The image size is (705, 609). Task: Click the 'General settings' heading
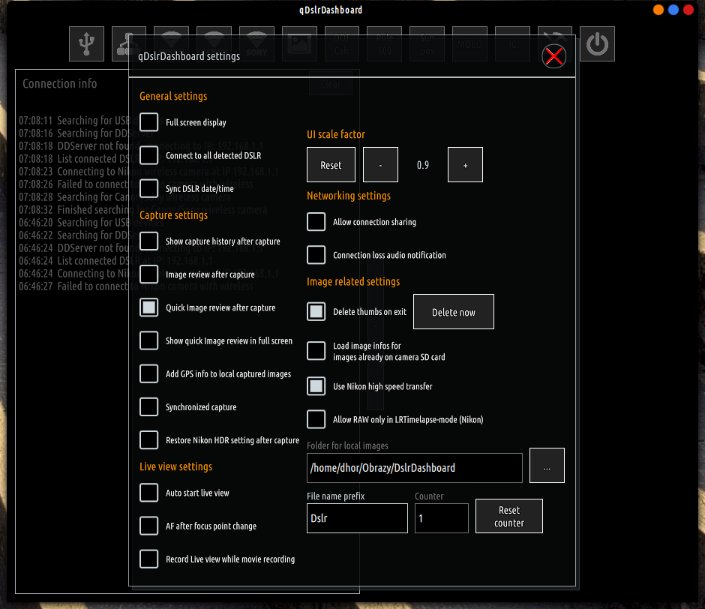tap(173, 96)
